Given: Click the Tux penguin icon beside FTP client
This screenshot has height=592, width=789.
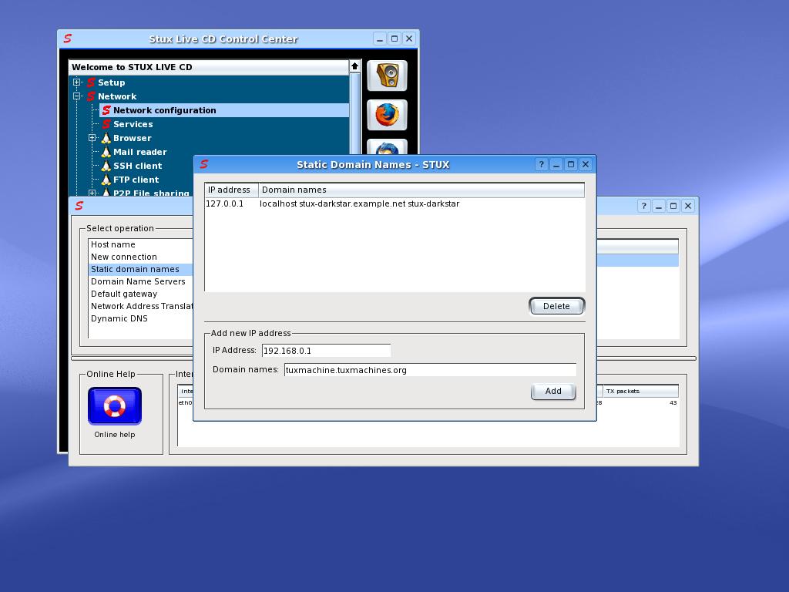Looking at the screenshot, I should (106, 179).
